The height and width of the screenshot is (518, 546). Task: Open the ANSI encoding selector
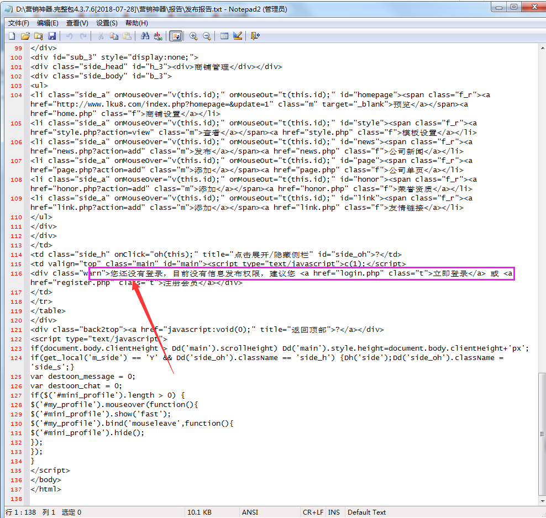[x=250, y=512]
